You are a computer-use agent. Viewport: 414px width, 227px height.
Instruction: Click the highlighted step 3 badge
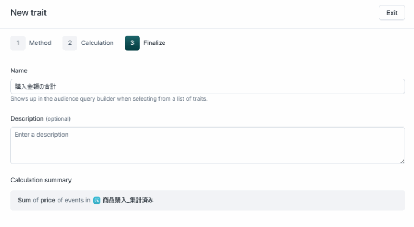coord(132,43)
